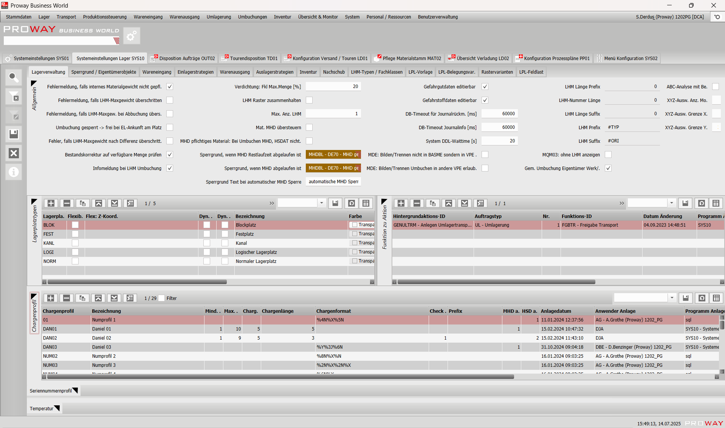
Task: Click the refresh icon at top right of menu bar
Action: (717, 17)
